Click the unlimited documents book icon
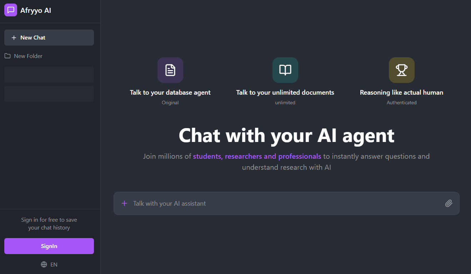Image resolution: width=471 pixels, height=274 pixels. pos(285,70)
